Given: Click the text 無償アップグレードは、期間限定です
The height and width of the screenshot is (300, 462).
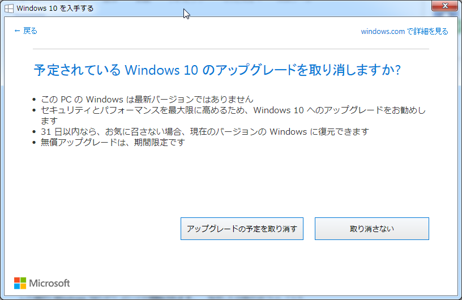Looking at the screenshot, I should pyautogui.click(x=113, y=142).
